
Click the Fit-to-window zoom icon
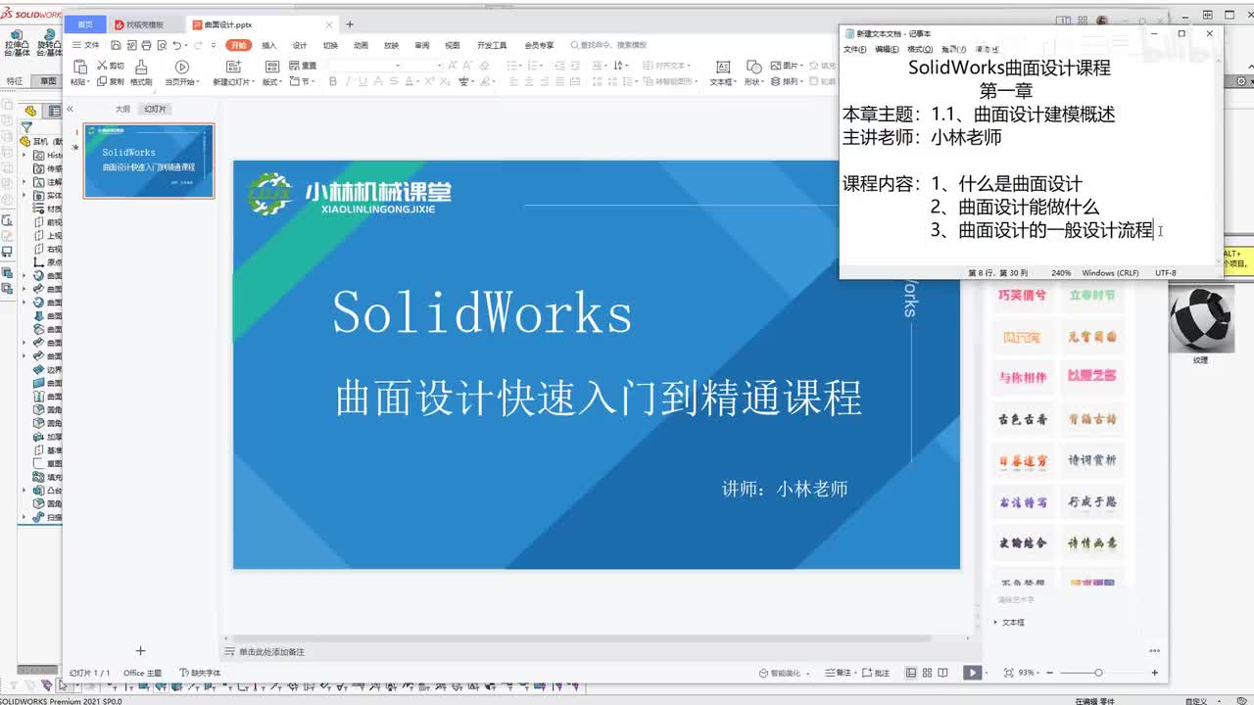1009,673
